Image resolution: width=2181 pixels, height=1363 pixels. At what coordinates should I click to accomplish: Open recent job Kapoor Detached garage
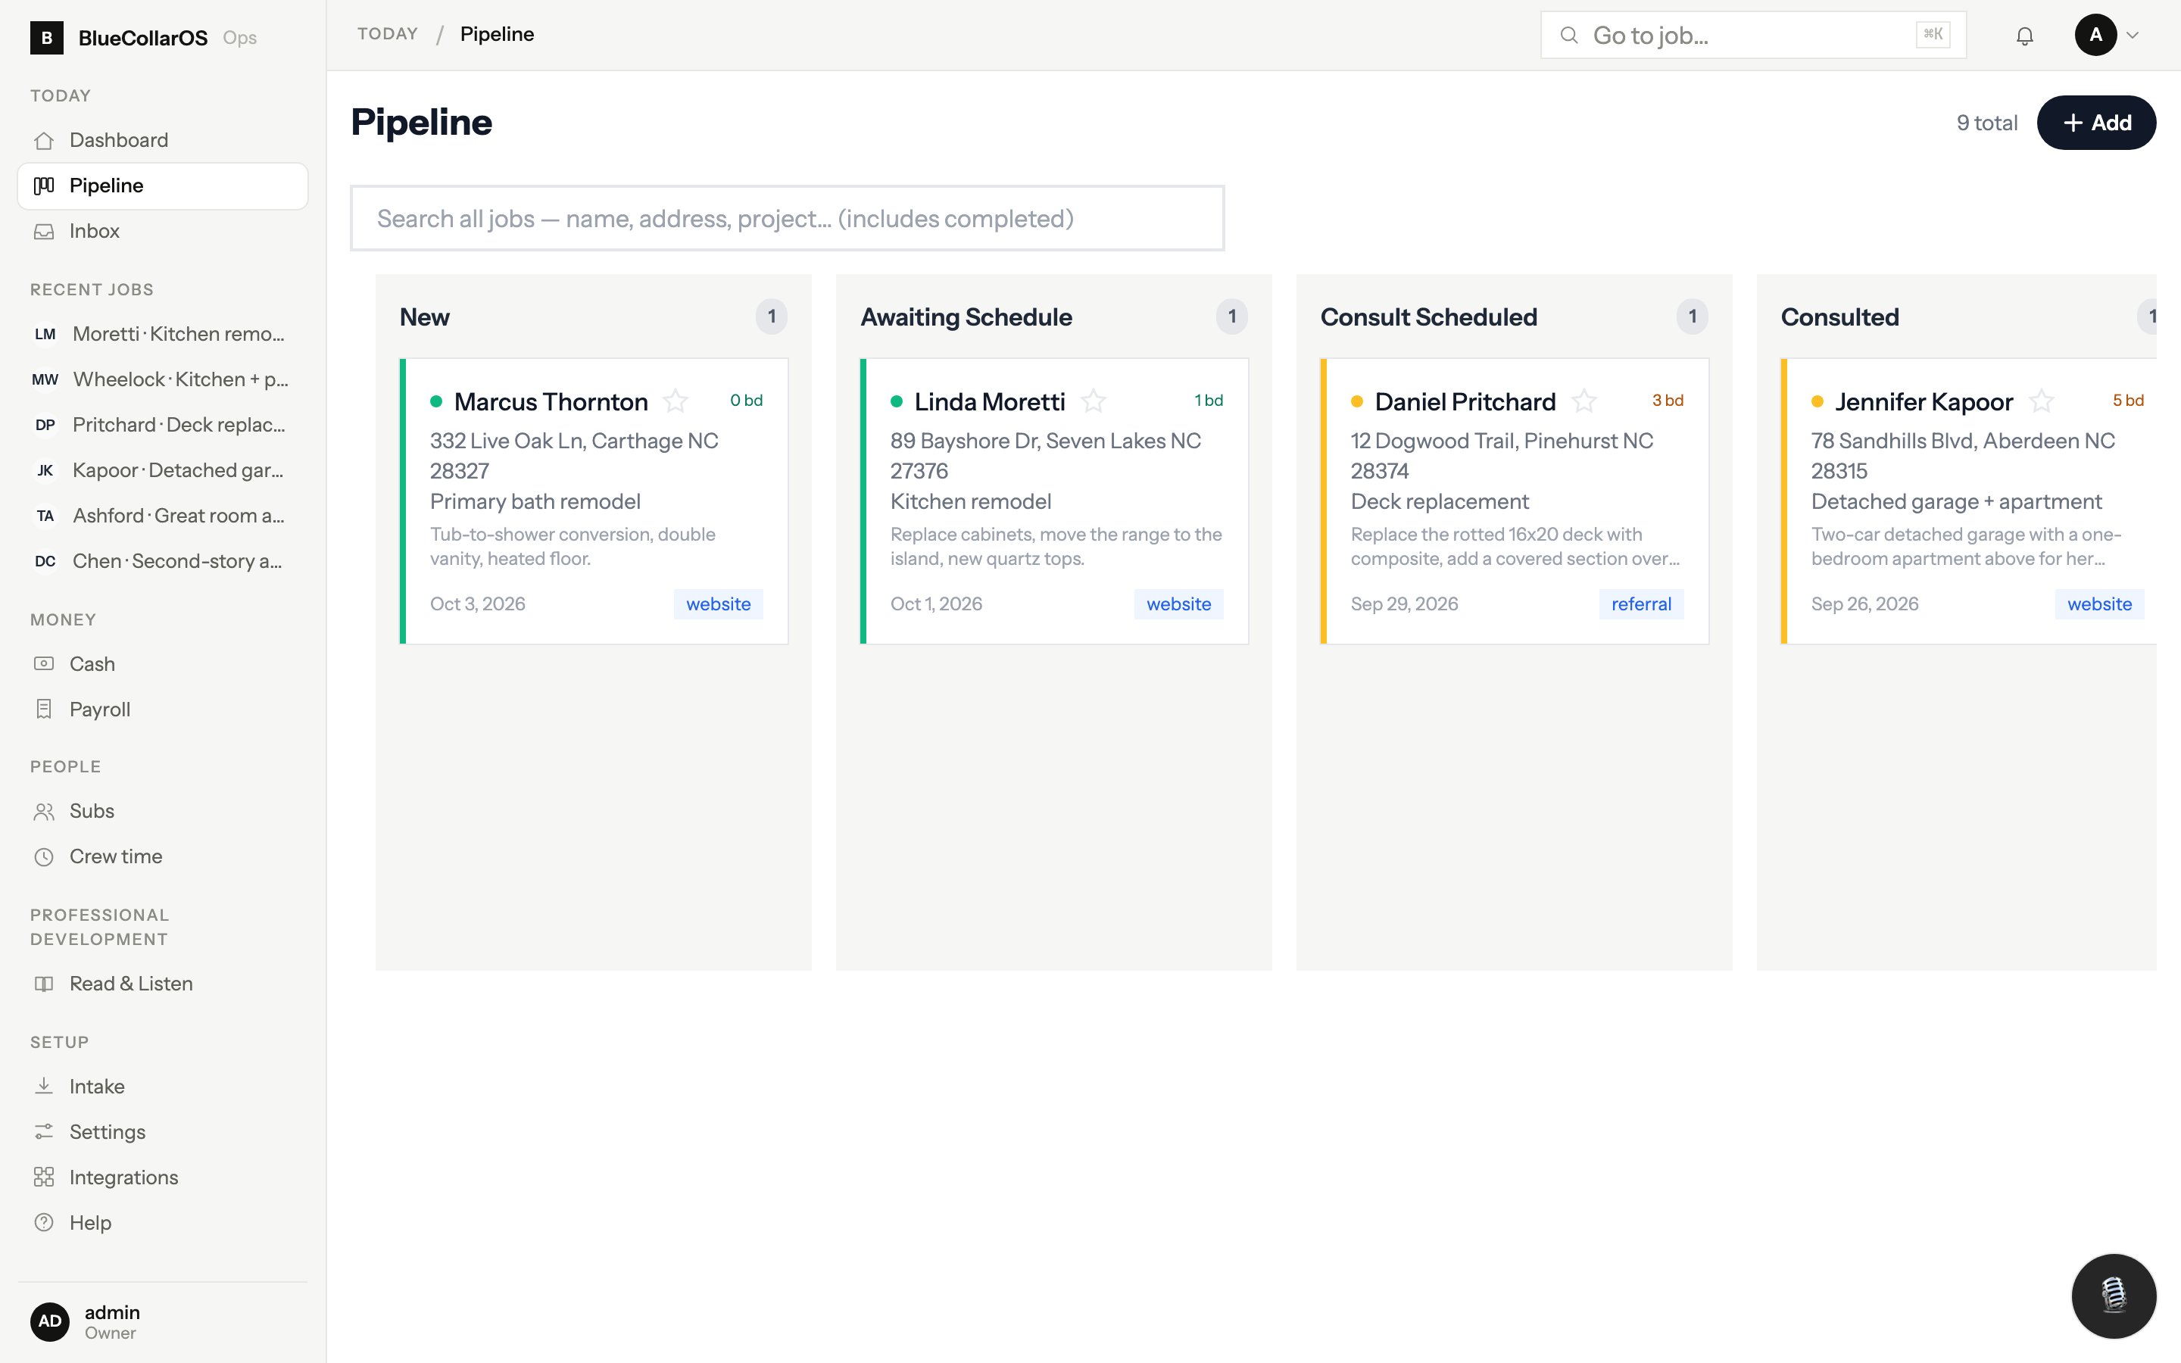[x=162, y=470]
